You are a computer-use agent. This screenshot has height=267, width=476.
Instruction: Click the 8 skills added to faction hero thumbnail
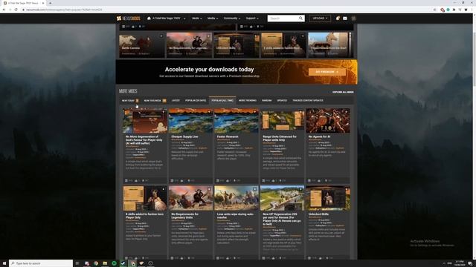tap(145, 198)
